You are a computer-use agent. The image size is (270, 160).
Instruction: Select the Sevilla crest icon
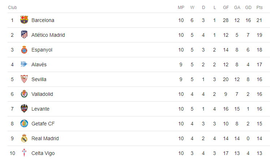click(x=24, y=79)
